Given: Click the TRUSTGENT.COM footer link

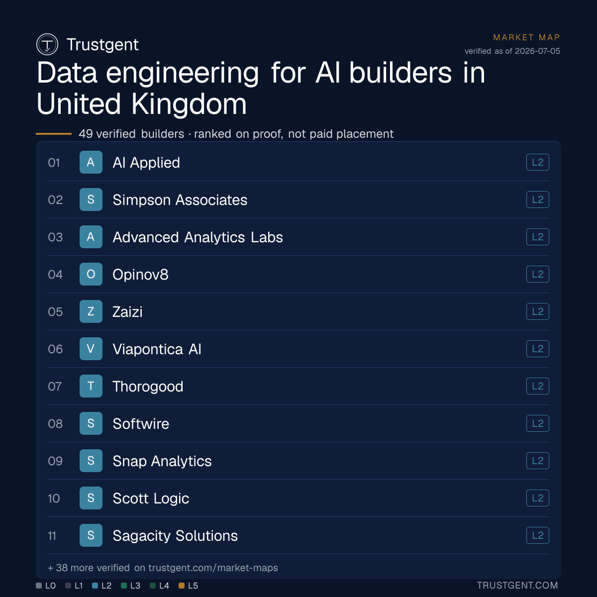Looking at the screenshot, I should [517, 586].
